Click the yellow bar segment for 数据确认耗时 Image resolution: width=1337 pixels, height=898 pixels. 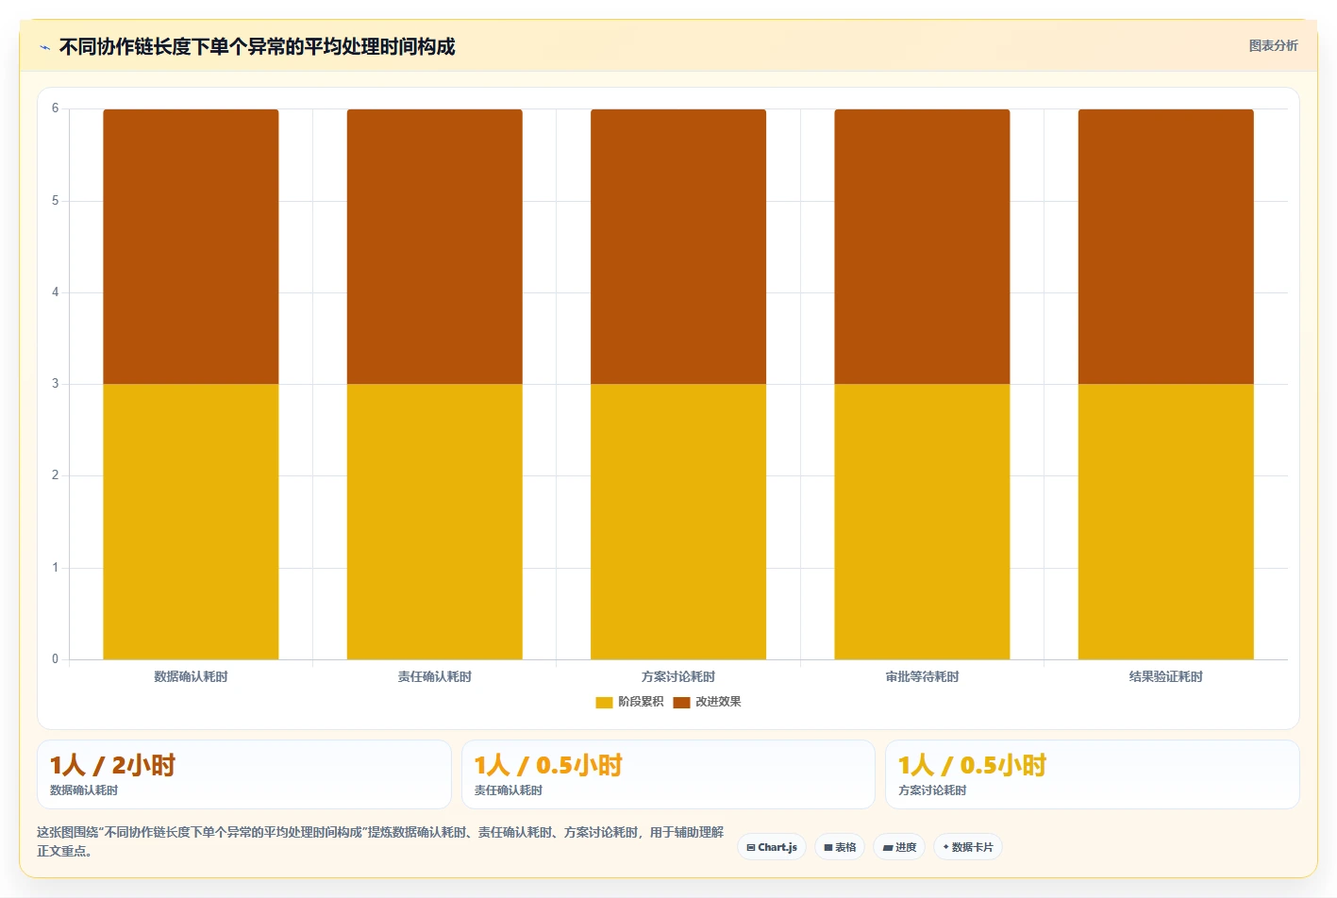click(191, 522)
